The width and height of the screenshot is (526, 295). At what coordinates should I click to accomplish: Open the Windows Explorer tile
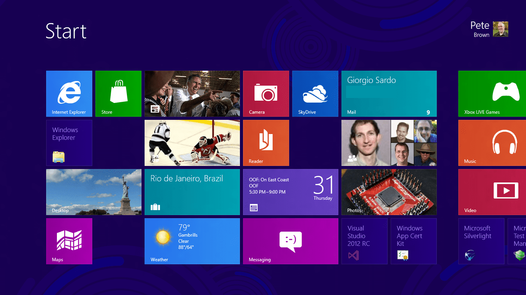69,143
